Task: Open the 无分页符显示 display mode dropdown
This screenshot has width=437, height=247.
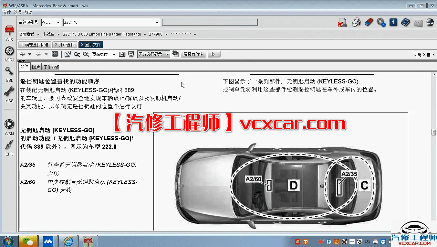Action: coord(153,54)
